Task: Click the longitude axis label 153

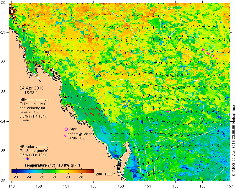Action: click(x=121, y=186)
